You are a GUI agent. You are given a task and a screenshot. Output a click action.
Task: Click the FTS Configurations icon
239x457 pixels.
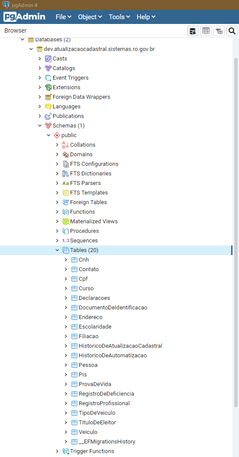(66, 164)
